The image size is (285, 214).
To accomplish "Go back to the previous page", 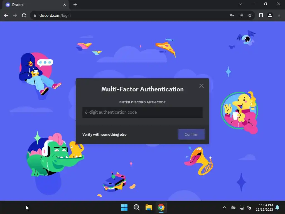I will coord(6,16).
